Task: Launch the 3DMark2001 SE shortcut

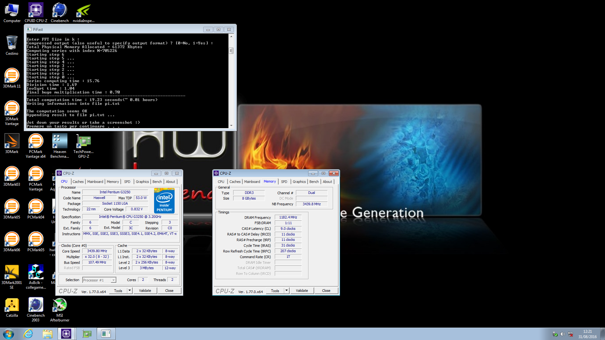Action: click(12, 276)
